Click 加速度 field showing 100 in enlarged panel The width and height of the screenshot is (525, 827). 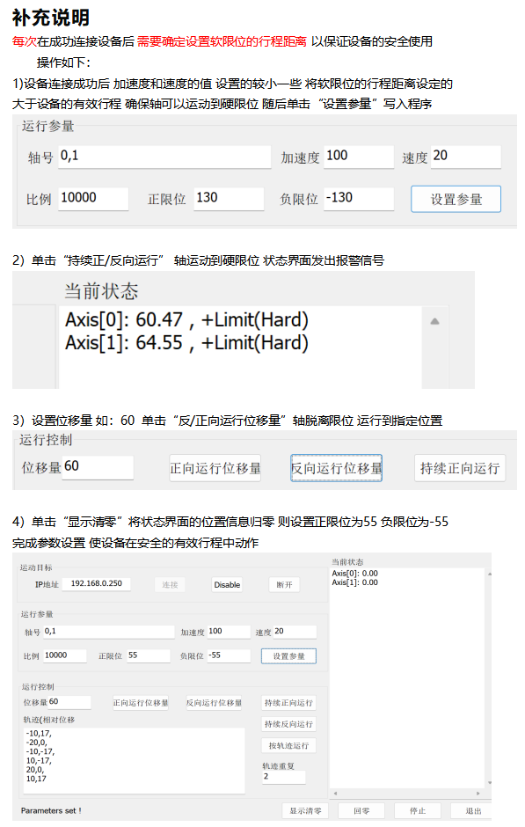(359, 157)
